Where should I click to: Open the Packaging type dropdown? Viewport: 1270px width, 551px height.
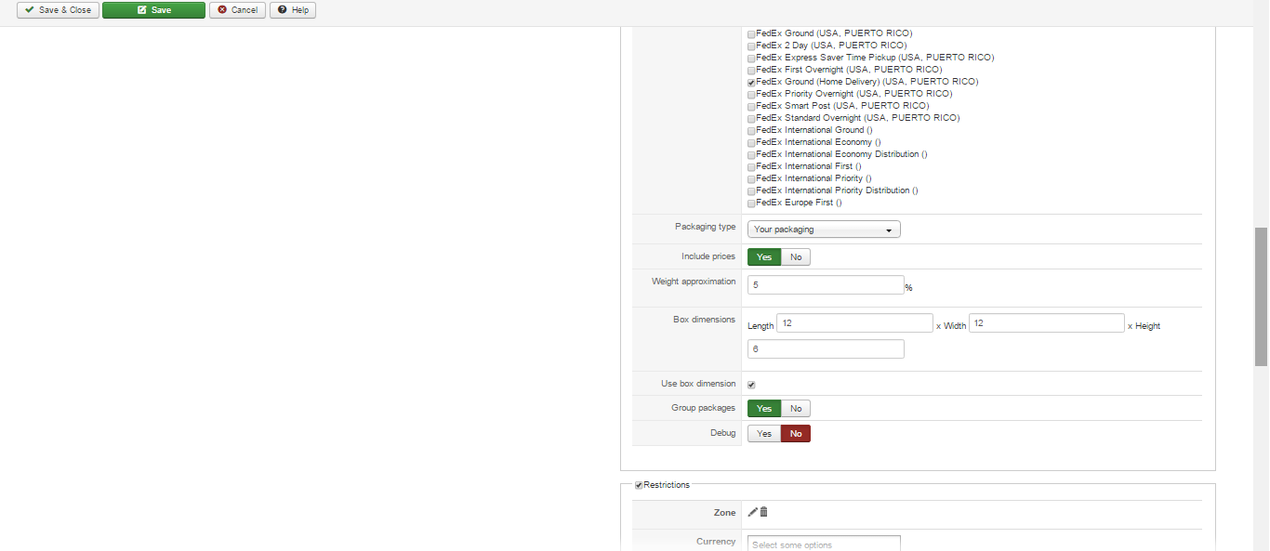click(x=824, y=230)
